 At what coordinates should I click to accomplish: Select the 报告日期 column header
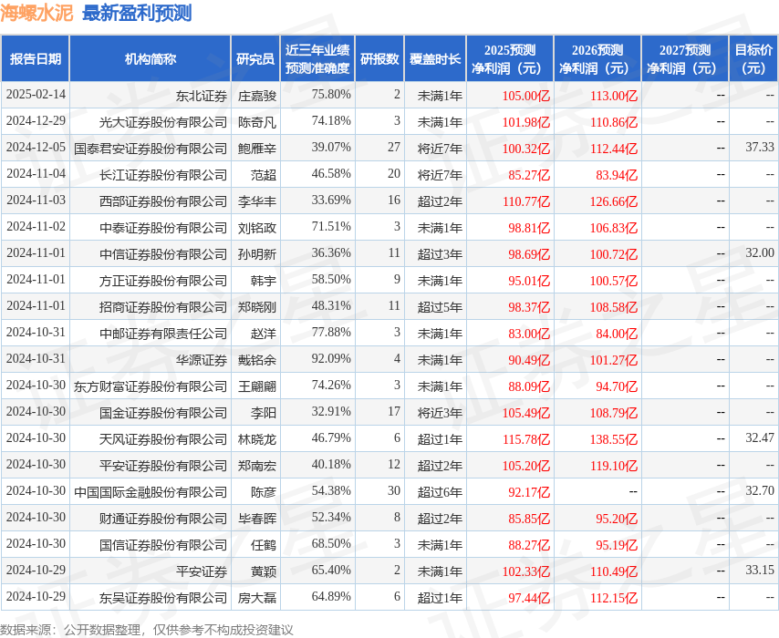coord(36,58)
